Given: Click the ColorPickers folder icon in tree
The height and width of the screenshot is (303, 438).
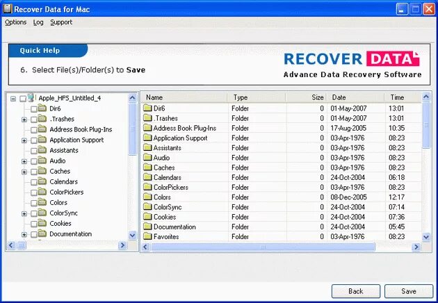Looking at the screenshot, I should point(42,192).
